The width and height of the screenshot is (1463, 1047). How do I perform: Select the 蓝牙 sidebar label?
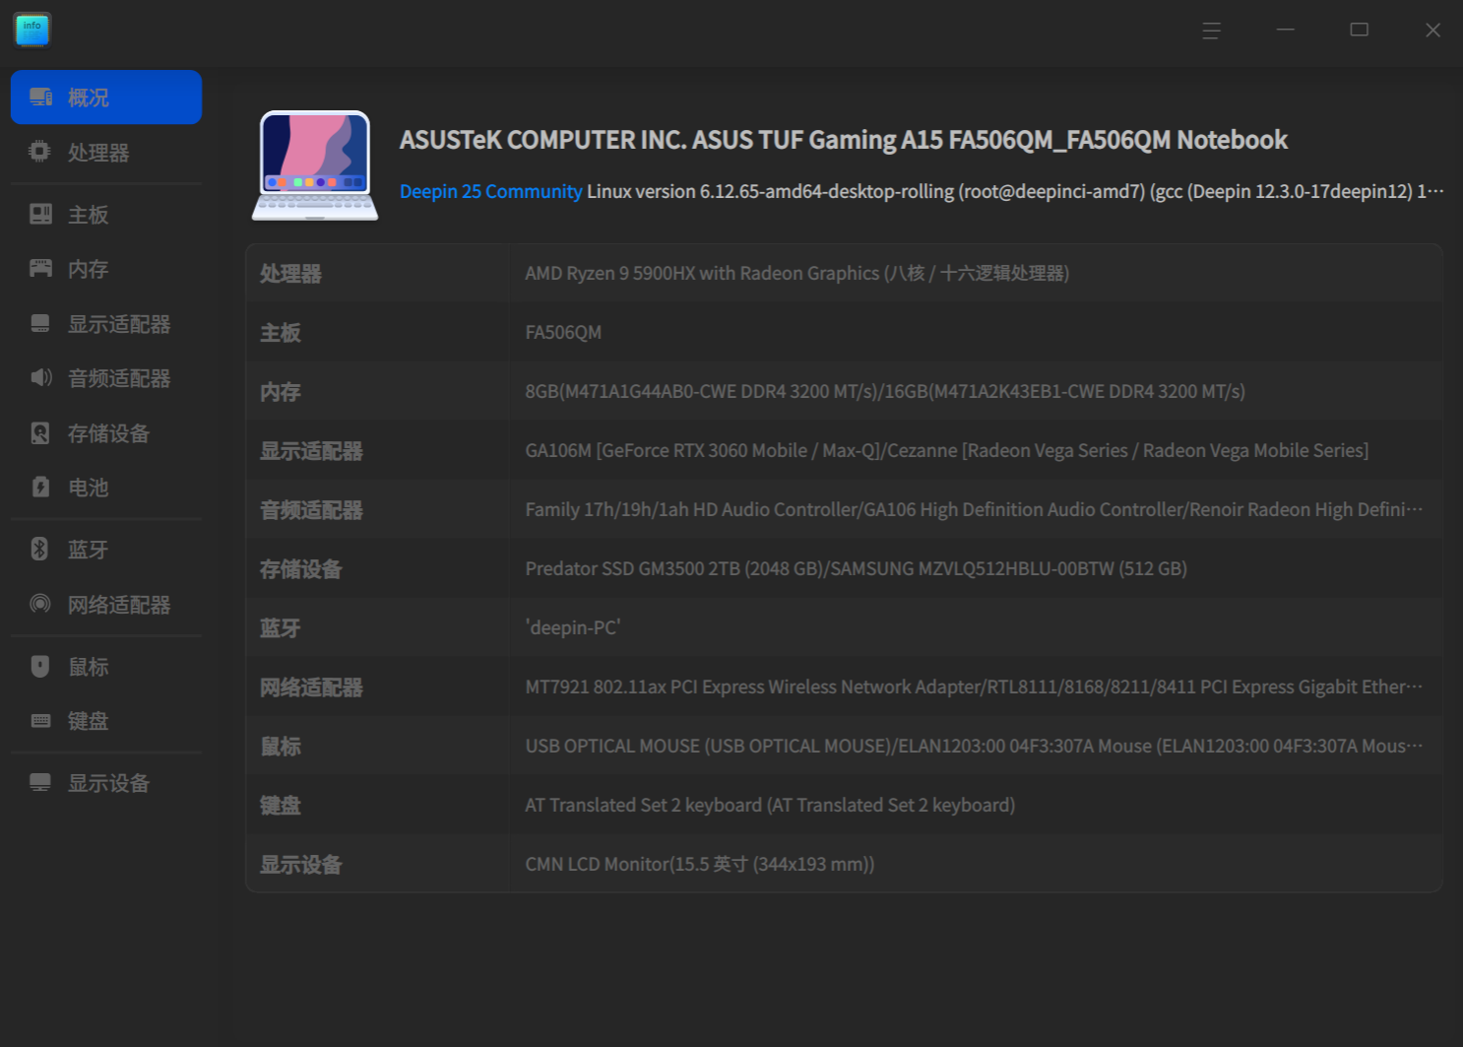pos(89,550)
